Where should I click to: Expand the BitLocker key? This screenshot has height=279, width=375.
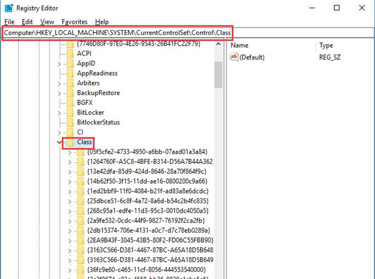pos(59,113)
